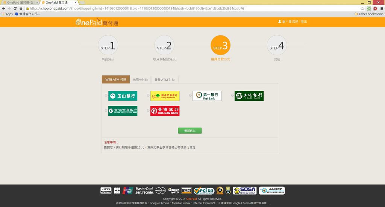
Task: Click the green extension icon in toolbar
Action: pos(369,8)
